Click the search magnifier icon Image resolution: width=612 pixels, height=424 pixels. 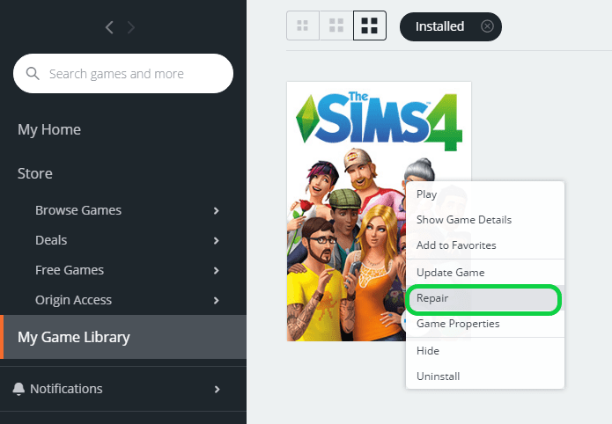click(x=33, y=73)
